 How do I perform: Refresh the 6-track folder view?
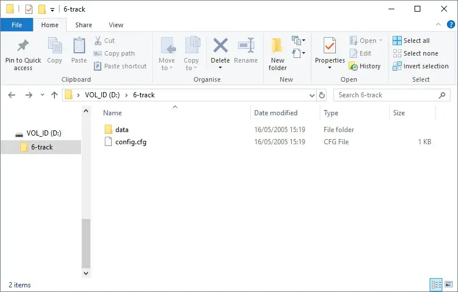321,95
